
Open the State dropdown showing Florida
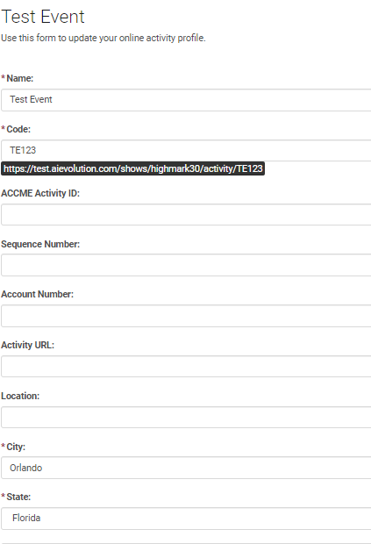(186, 519)
